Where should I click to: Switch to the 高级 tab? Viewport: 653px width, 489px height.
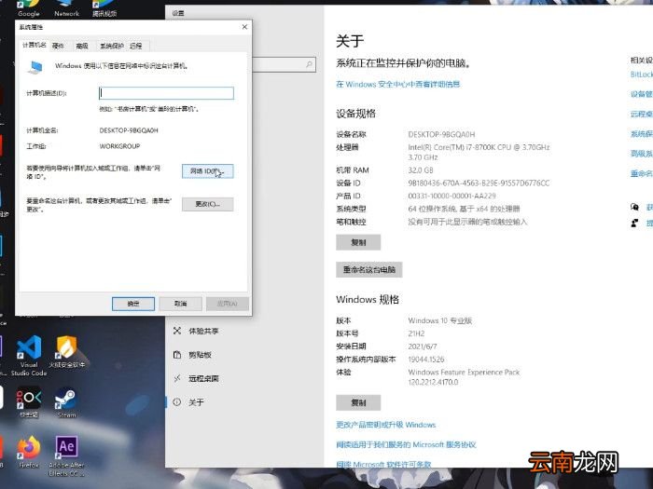click(x=82, y=46)
